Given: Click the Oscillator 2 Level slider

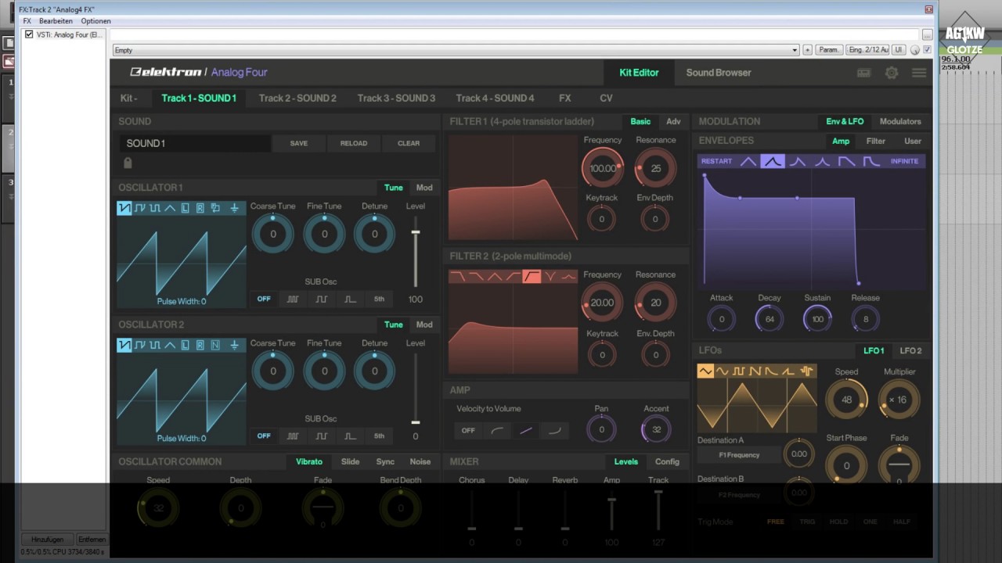Looking at the screenshot, I should (x=416, y=389).
